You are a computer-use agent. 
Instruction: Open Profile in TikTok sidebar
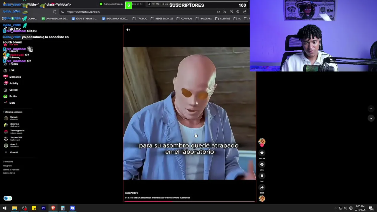(10, 96)
